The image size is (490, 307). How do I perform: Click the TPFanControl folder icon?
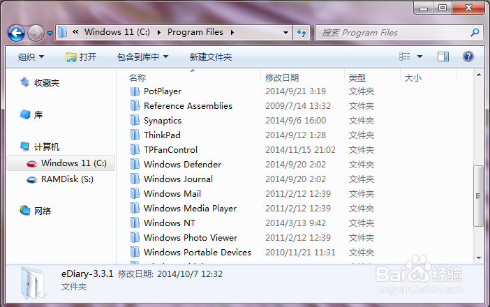tap(135, 150)
